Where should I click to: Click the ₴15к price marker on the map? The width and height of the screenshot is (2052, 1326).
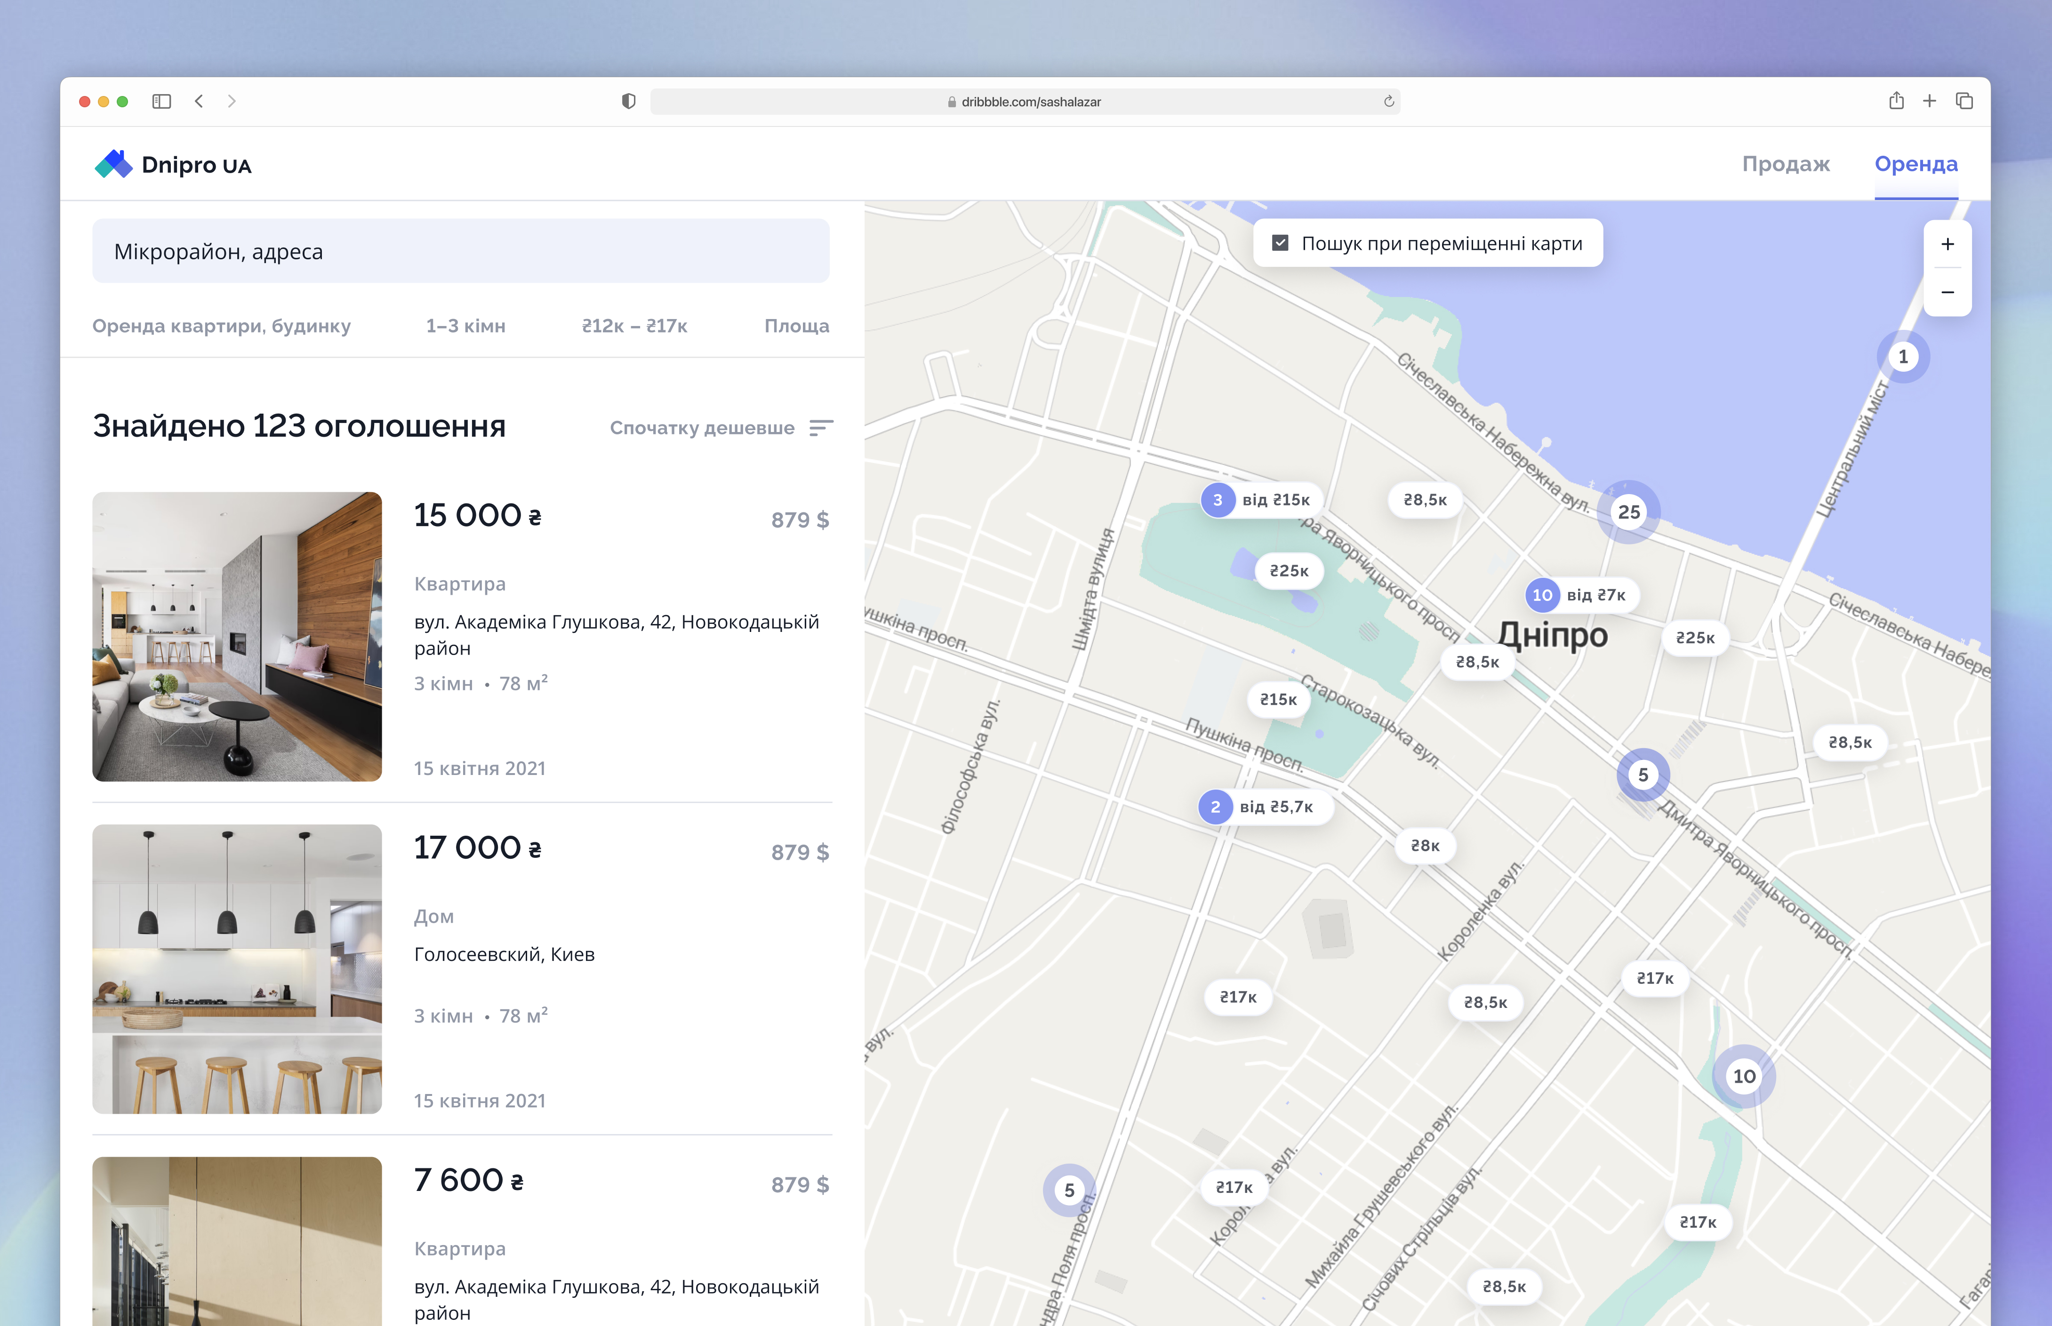(x=1278, y=700)
